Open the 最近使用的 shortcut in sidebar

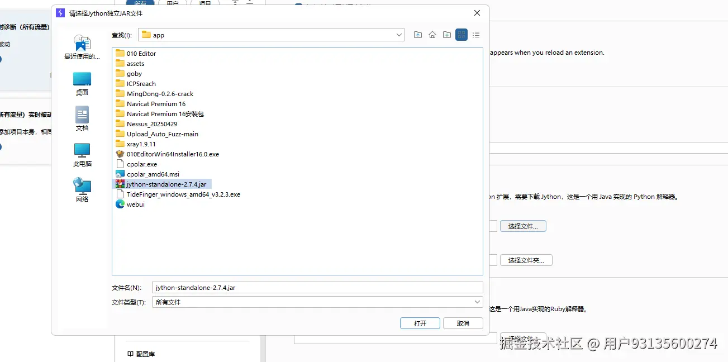(x=82, y=47)
